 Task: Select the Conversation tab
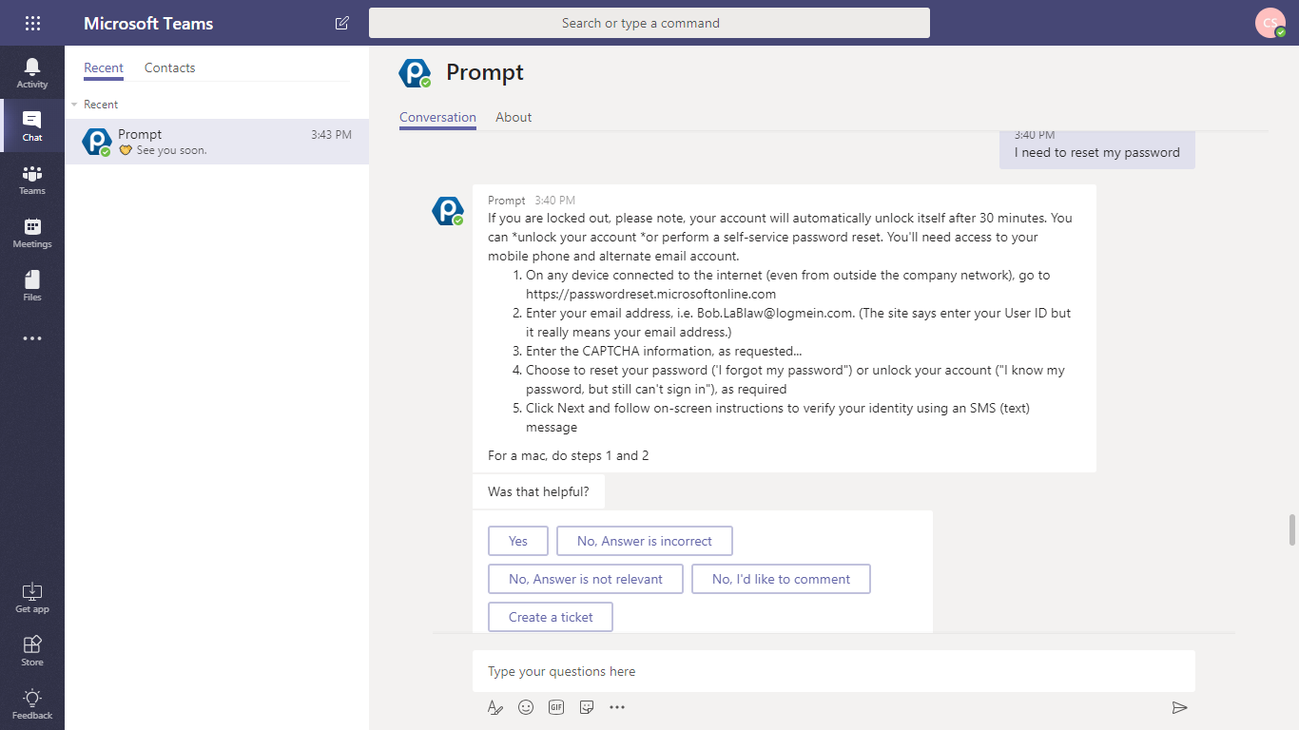437,117
